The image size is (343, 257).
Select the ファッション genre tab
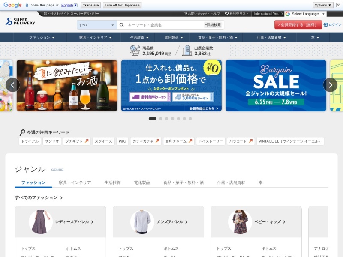coord(33,183)
